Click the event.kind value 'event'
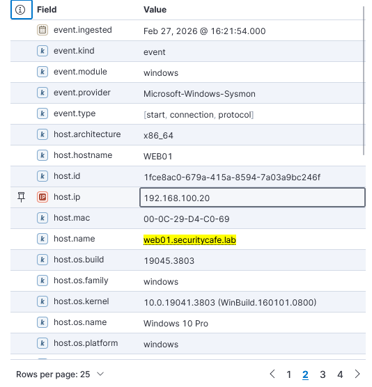 [x=155, y=52]
